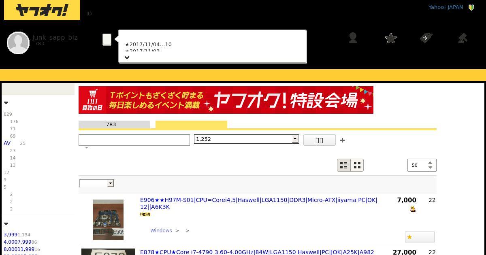Click the sidebar count 69

tap(13, 136)
